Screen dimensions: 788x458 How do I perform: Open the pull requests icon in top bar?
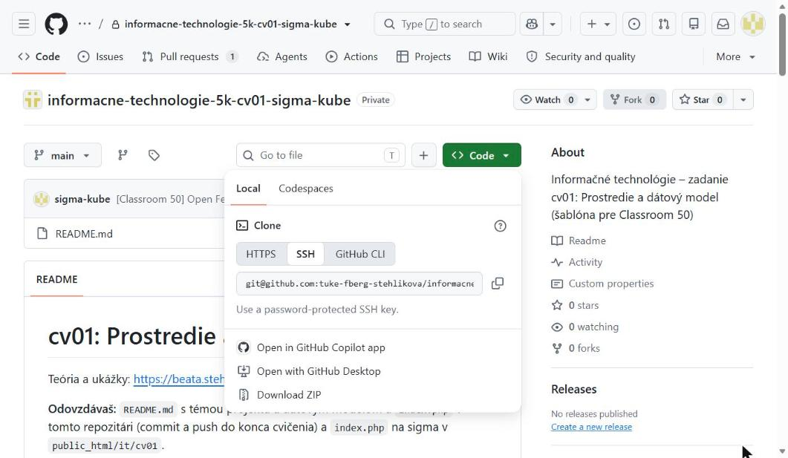pos(664,24)
